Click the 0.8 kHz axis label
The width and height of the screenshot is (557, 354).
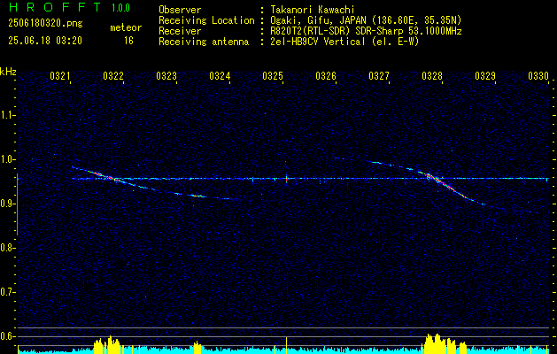[x=7, y=248]
